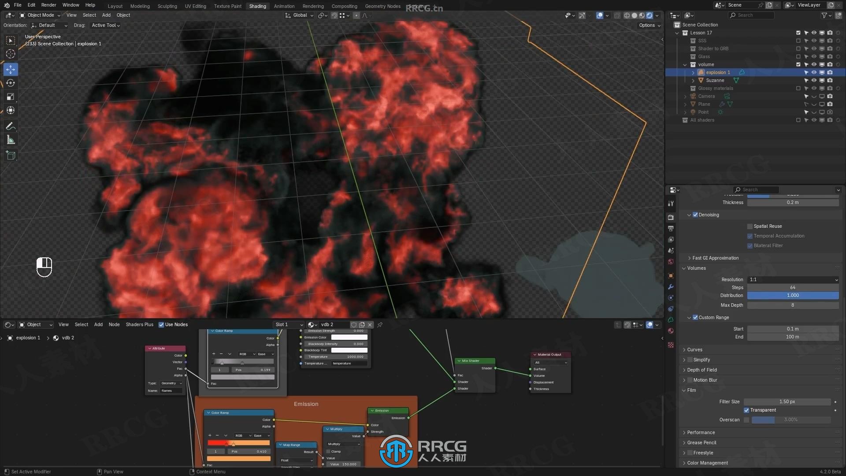Open the Shading menu in top bar

tap(257, 6)
